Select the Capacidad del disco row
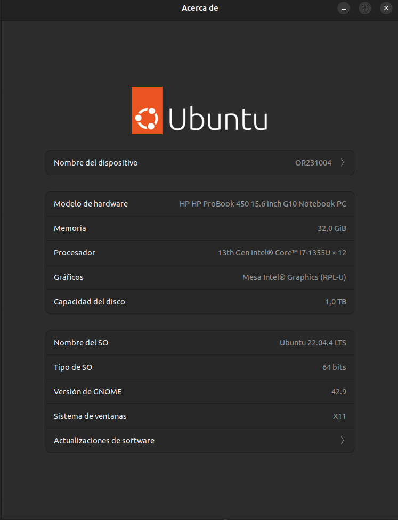This screenshot has width=398, height=520. pyautogui.click(x=200, y=301)
